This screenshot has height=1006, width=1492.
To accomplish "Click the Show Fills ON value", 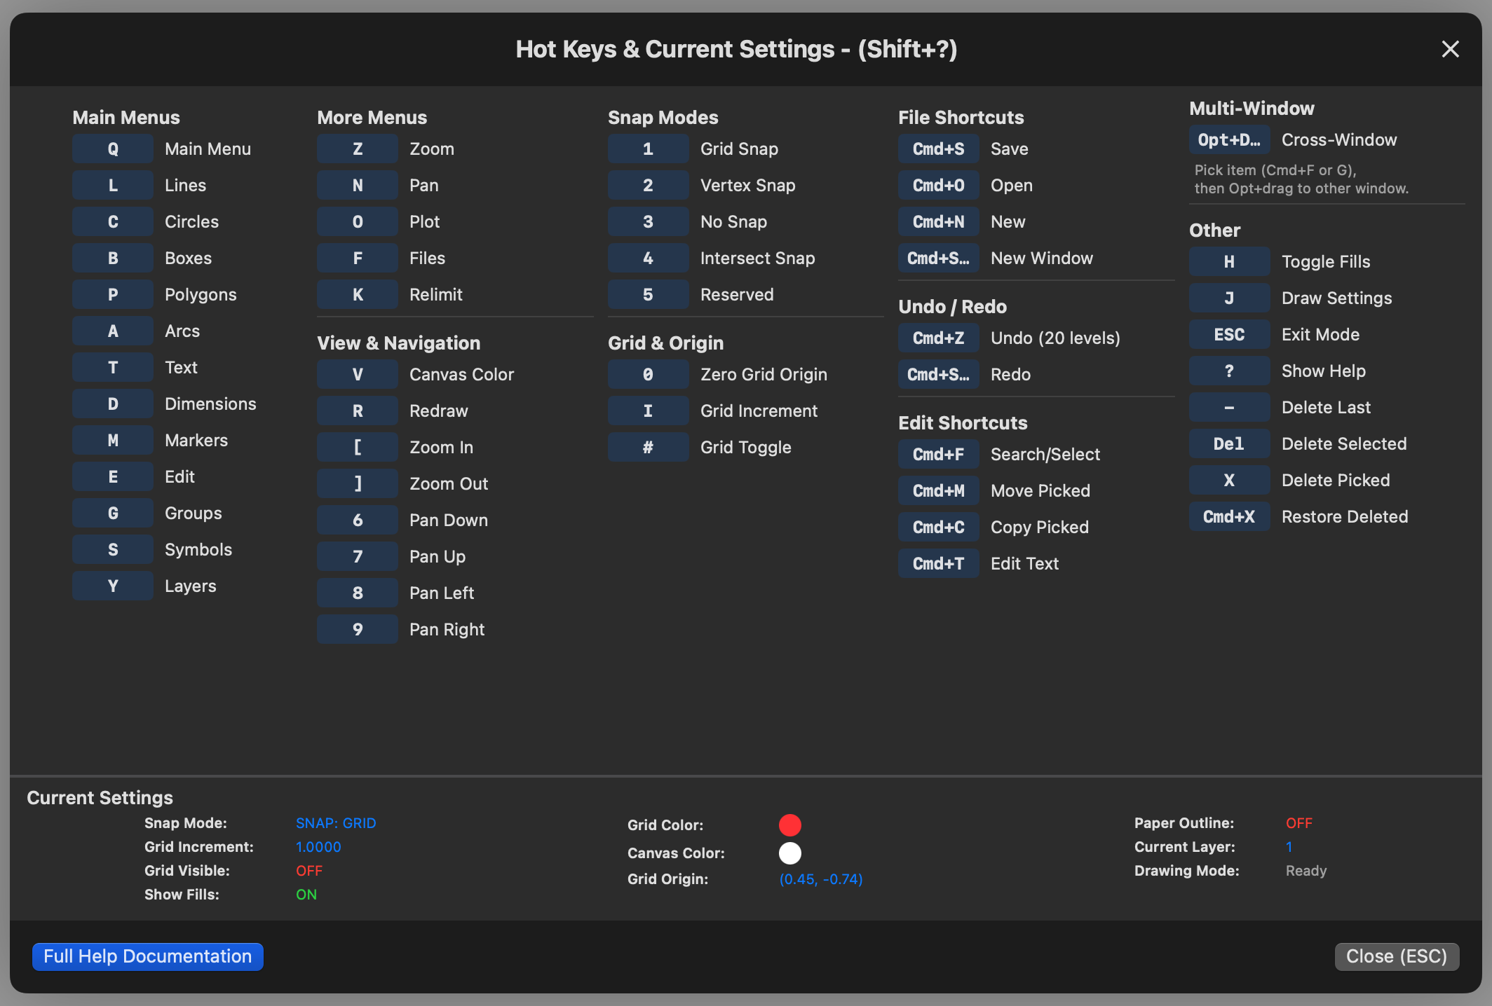I will [x=306, y=895].
